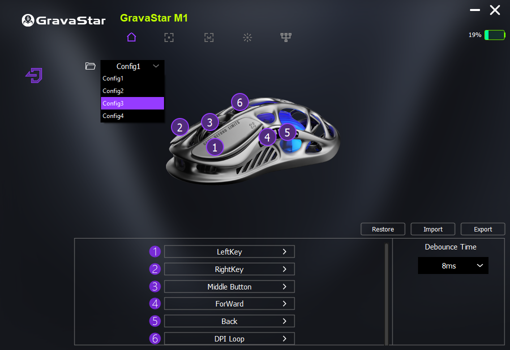510x350 pixels.
Task: Click the purple exit arrow icon
Action: click(x=34, y=75)
